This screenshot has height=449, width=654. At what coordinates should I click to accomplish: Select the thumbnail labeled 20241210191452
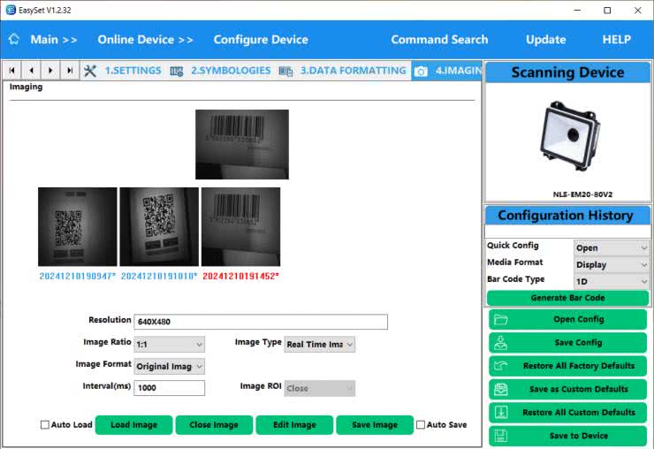click(240, 226)
